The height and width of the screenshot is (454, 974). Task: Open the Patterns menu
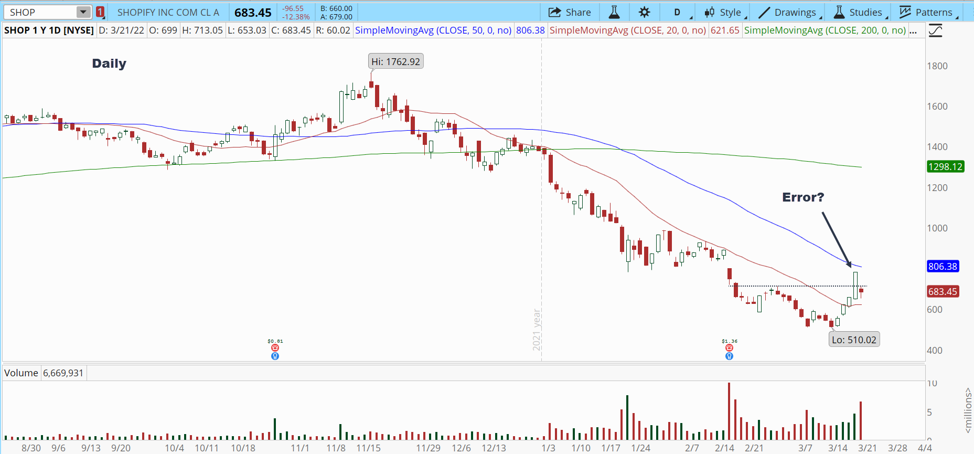point(929,12)
